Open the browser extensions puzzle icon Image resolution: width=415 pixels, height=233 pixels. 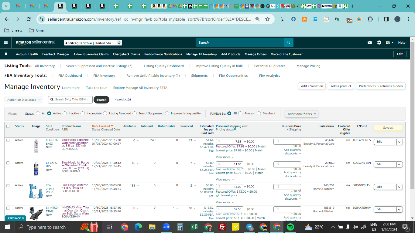pyautogui.click(x=370, y=19)
